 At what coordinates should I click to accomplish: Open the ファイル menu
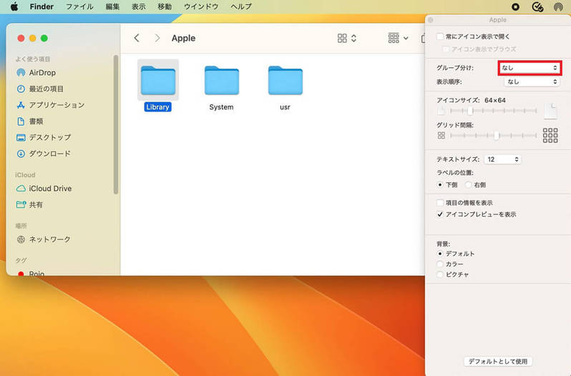[x=79, y=6]
